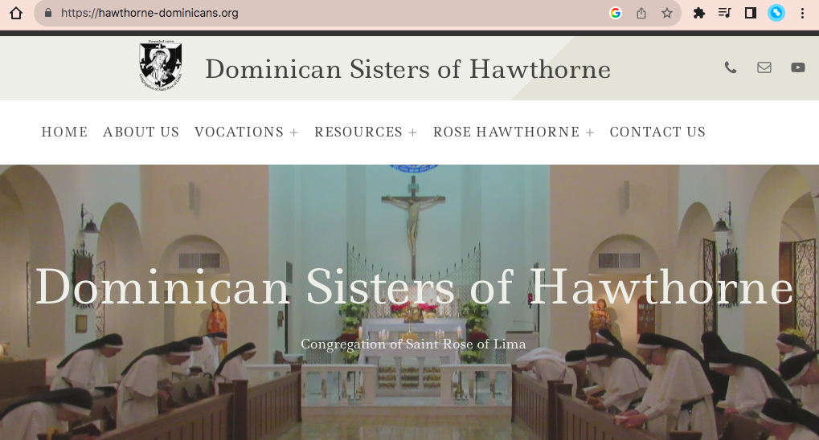Viewport: 819px width, 440px height.
Task: Go to the HOME menu item
Action: (x=65, y=132)
